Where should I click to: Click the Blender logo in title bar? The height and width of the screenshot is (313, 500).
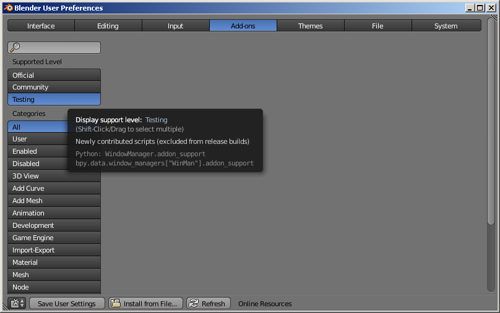tap(8, 7)
